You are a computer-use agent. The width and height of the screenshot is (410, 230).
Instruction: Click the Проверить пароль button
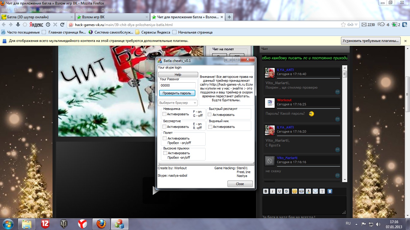pyautogui.click(x=177, y=93)
